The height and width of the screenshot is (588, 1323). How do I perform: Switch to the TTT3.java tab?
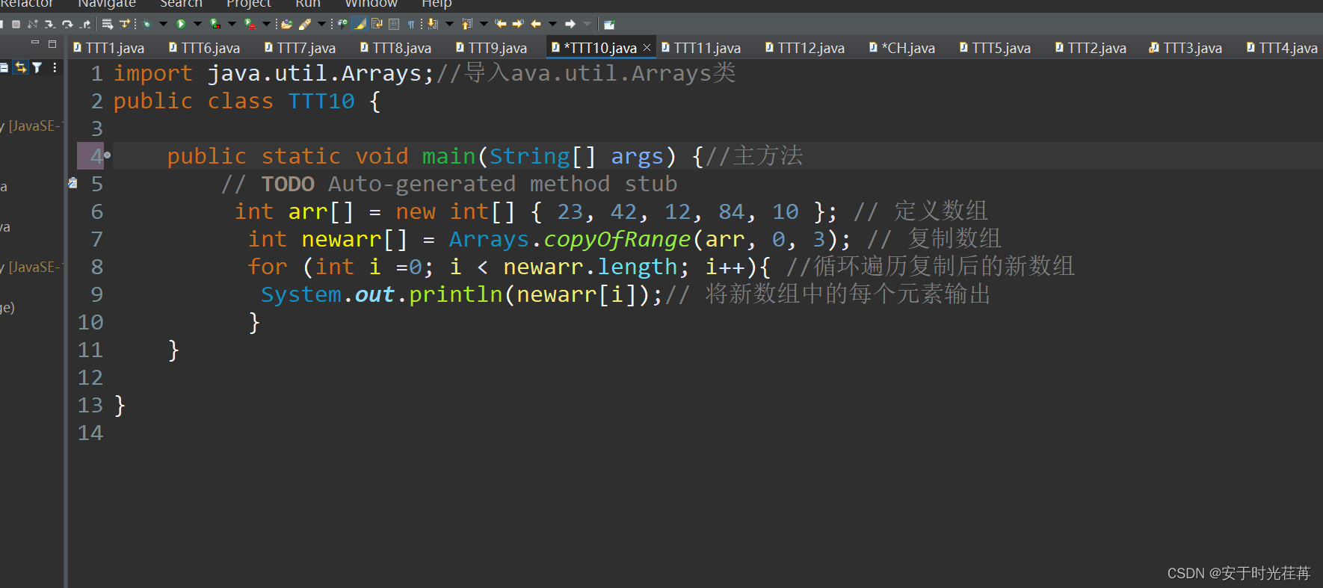coord(1186,48)
